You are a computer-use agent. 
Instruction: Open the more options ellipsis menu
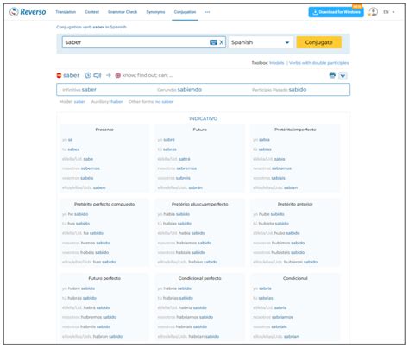pyautogui.click(x=207, y=12)
